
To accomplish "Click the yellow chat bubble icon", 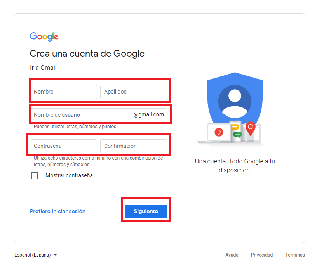I will click(235, 127).
